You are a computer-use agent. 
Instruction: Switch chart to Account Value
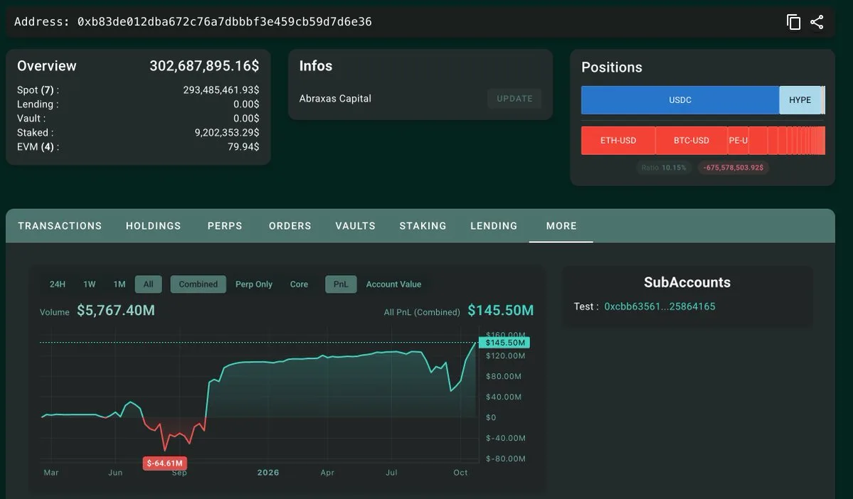click(x=393, y=284)
